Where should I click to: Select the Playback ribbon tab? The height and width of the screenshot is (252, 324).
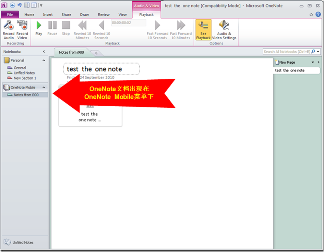tap(146, 15)
